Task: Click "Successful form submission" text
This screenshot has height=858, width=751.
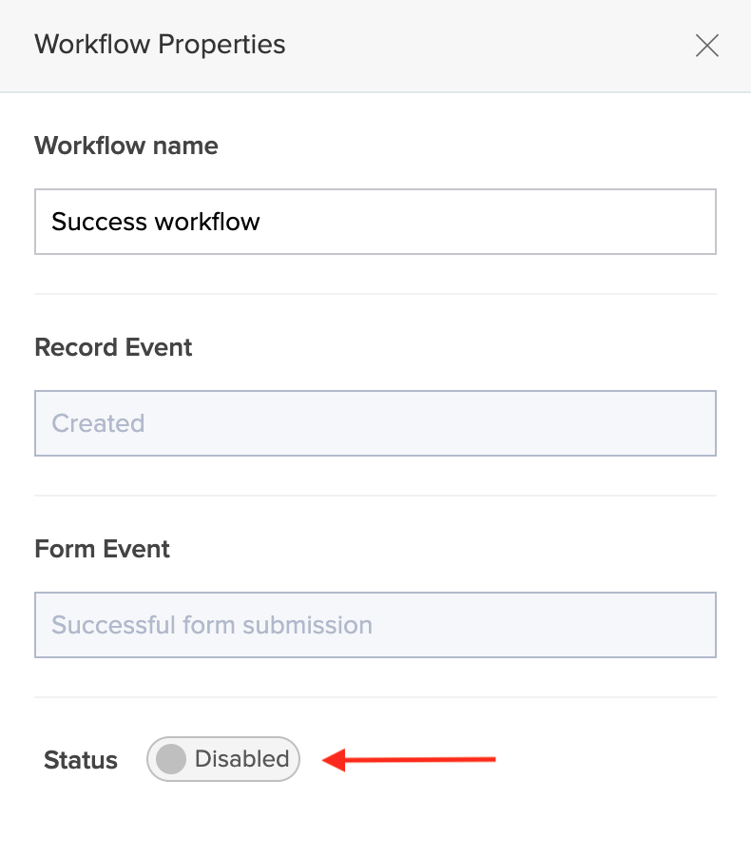Action: click(212, 625)
